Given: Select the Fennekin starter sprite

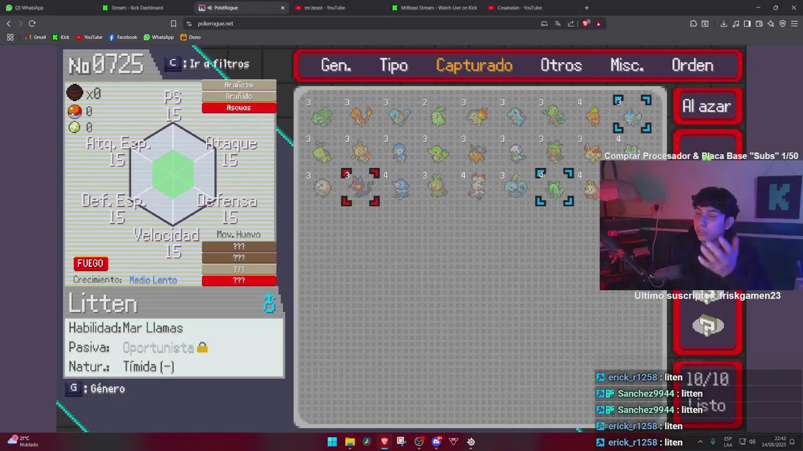Looking at the screenshot, I should click(592, 152).
